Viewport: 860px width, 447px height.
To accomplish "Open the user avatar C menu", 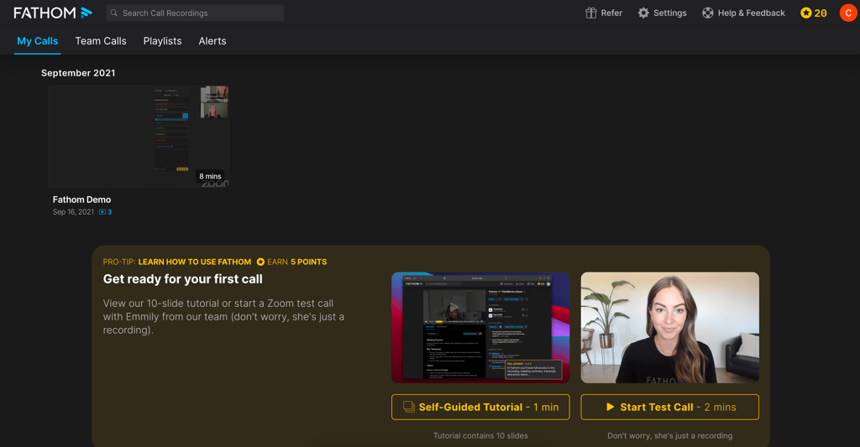I will click(848, 13).
